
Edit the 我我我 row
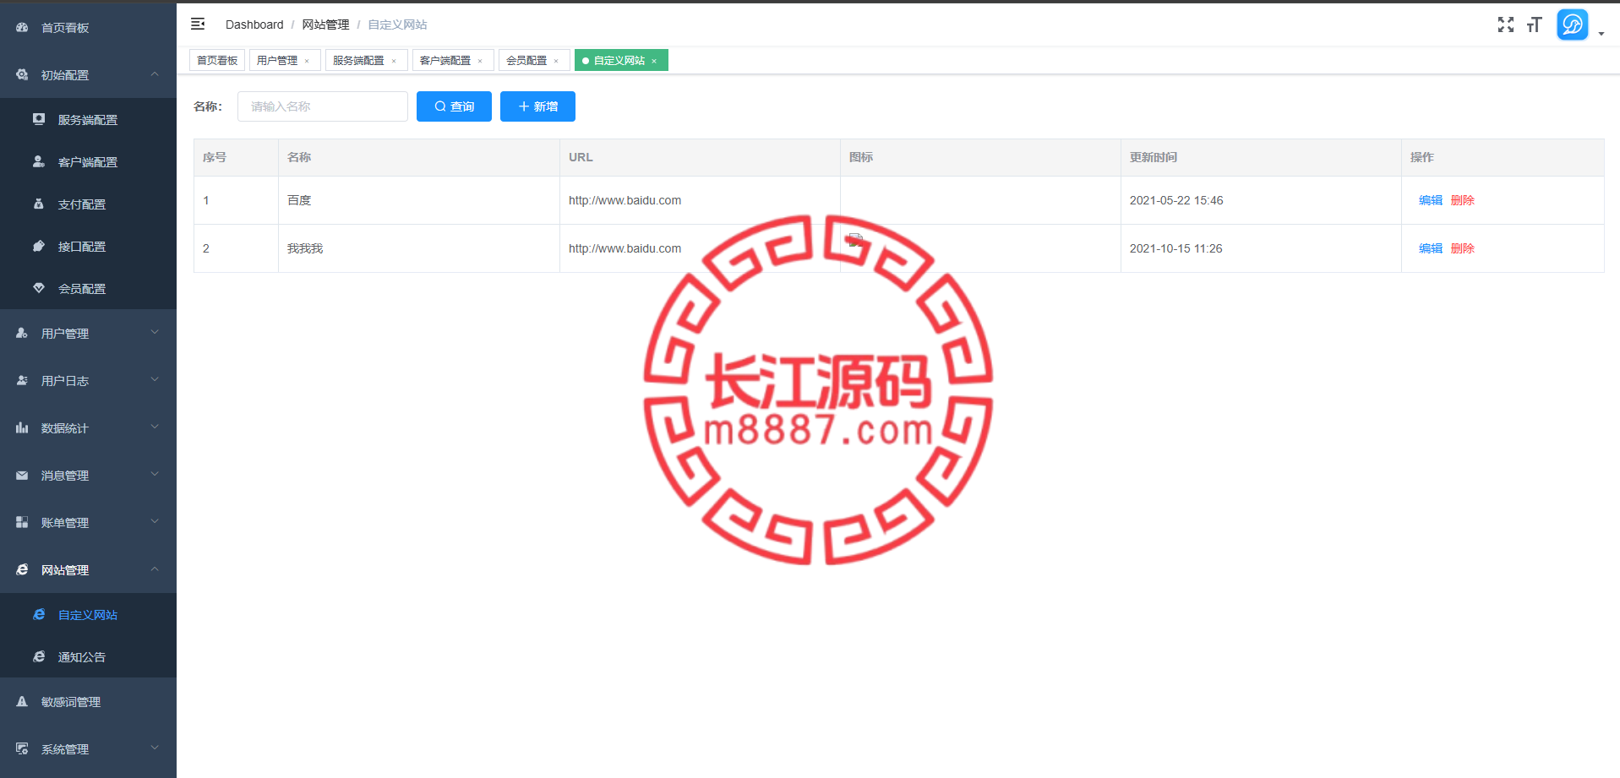[x=1431, y=248]
